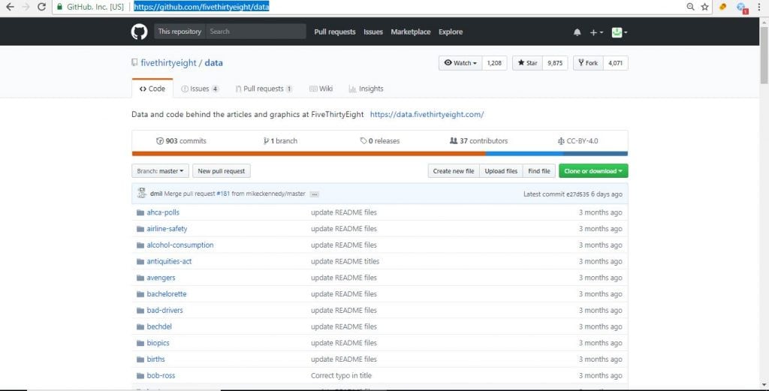Click the alcohol-consumption folder icon
This screenshot has height=391, width=769.
pos(140,245)
